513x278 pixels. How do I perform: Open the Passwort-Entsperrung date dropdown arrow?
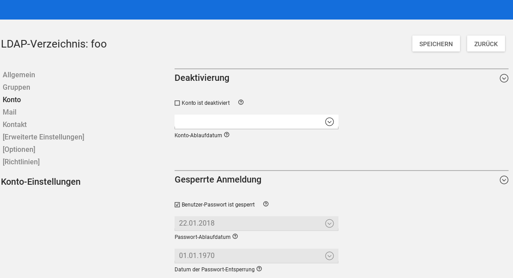[x=329, y=256]
